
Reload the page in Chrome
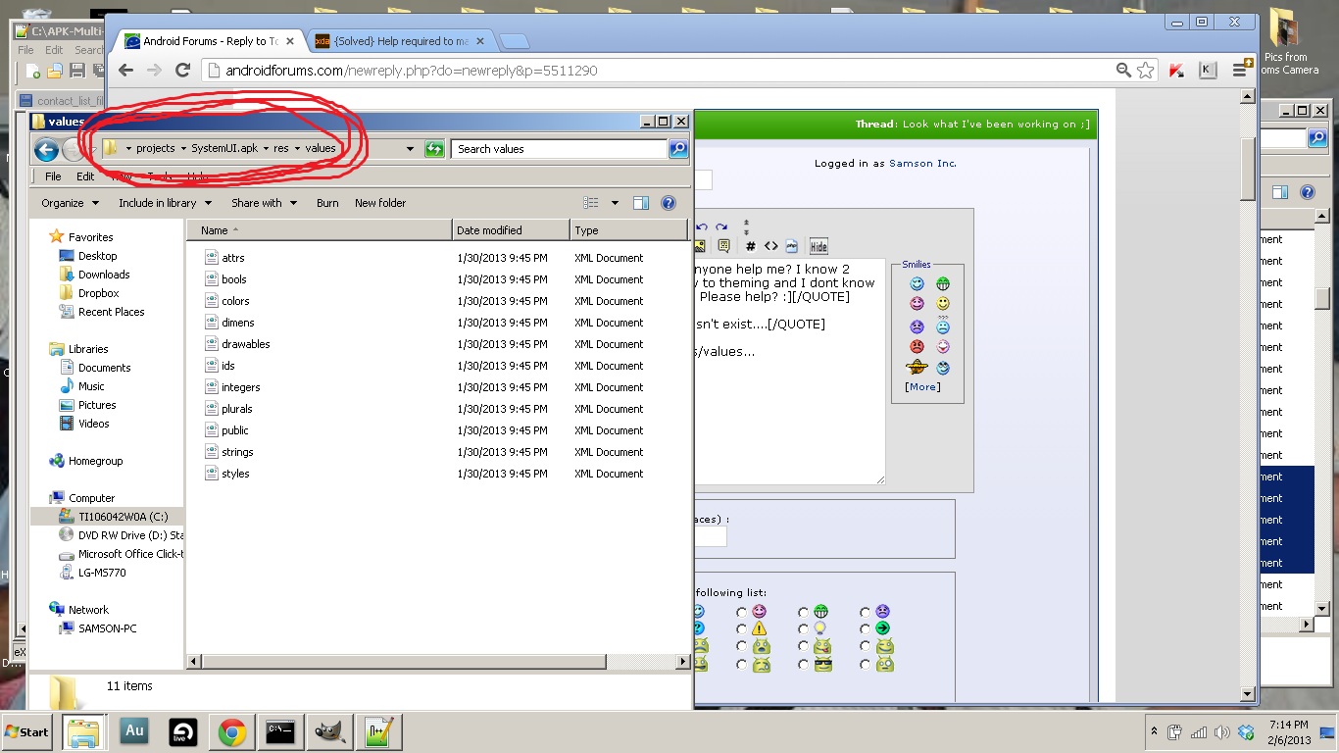(182, 71)
